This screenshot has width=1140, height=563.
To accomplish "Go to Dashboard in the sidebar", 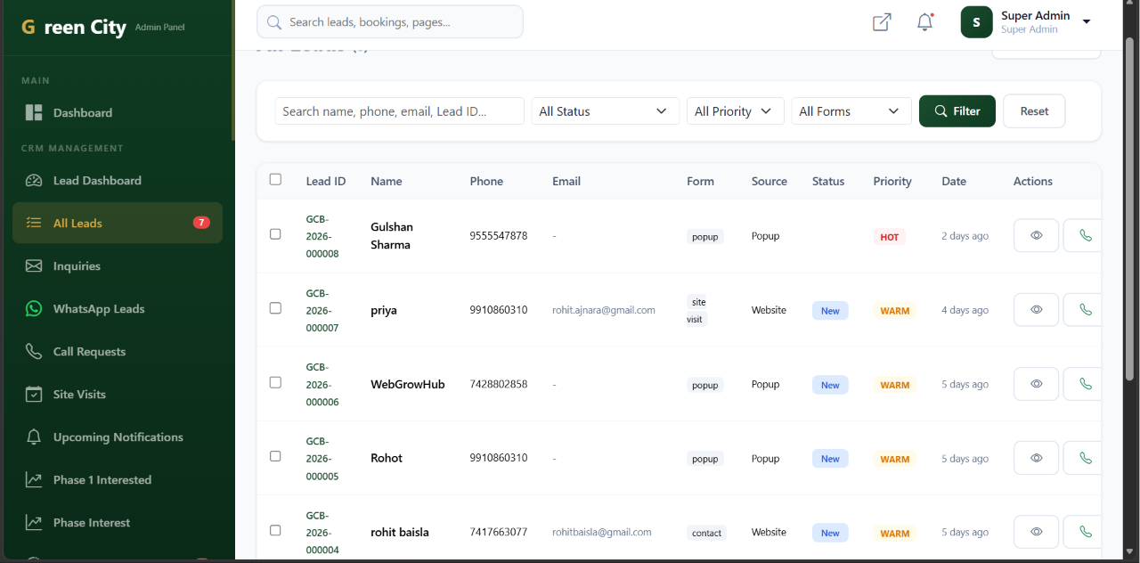I will [117, 112].
